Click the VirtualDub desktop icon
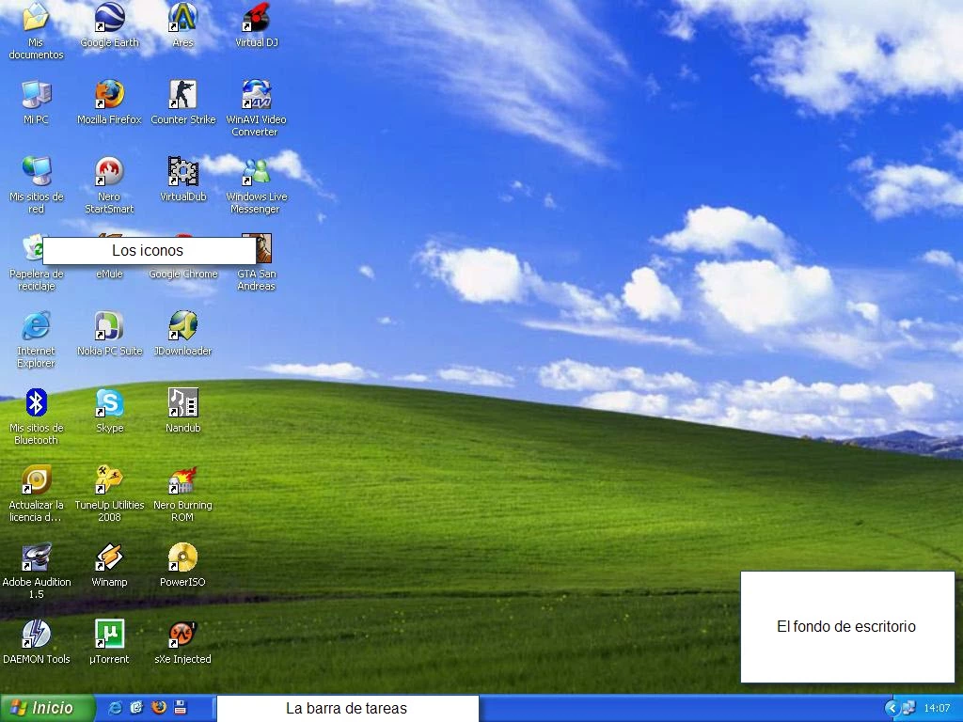This screenshot has height=722, width=963. 183,171
